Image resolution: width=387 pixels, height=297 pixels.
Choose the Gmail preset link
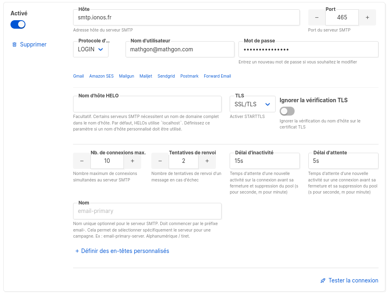click(78, 76)
